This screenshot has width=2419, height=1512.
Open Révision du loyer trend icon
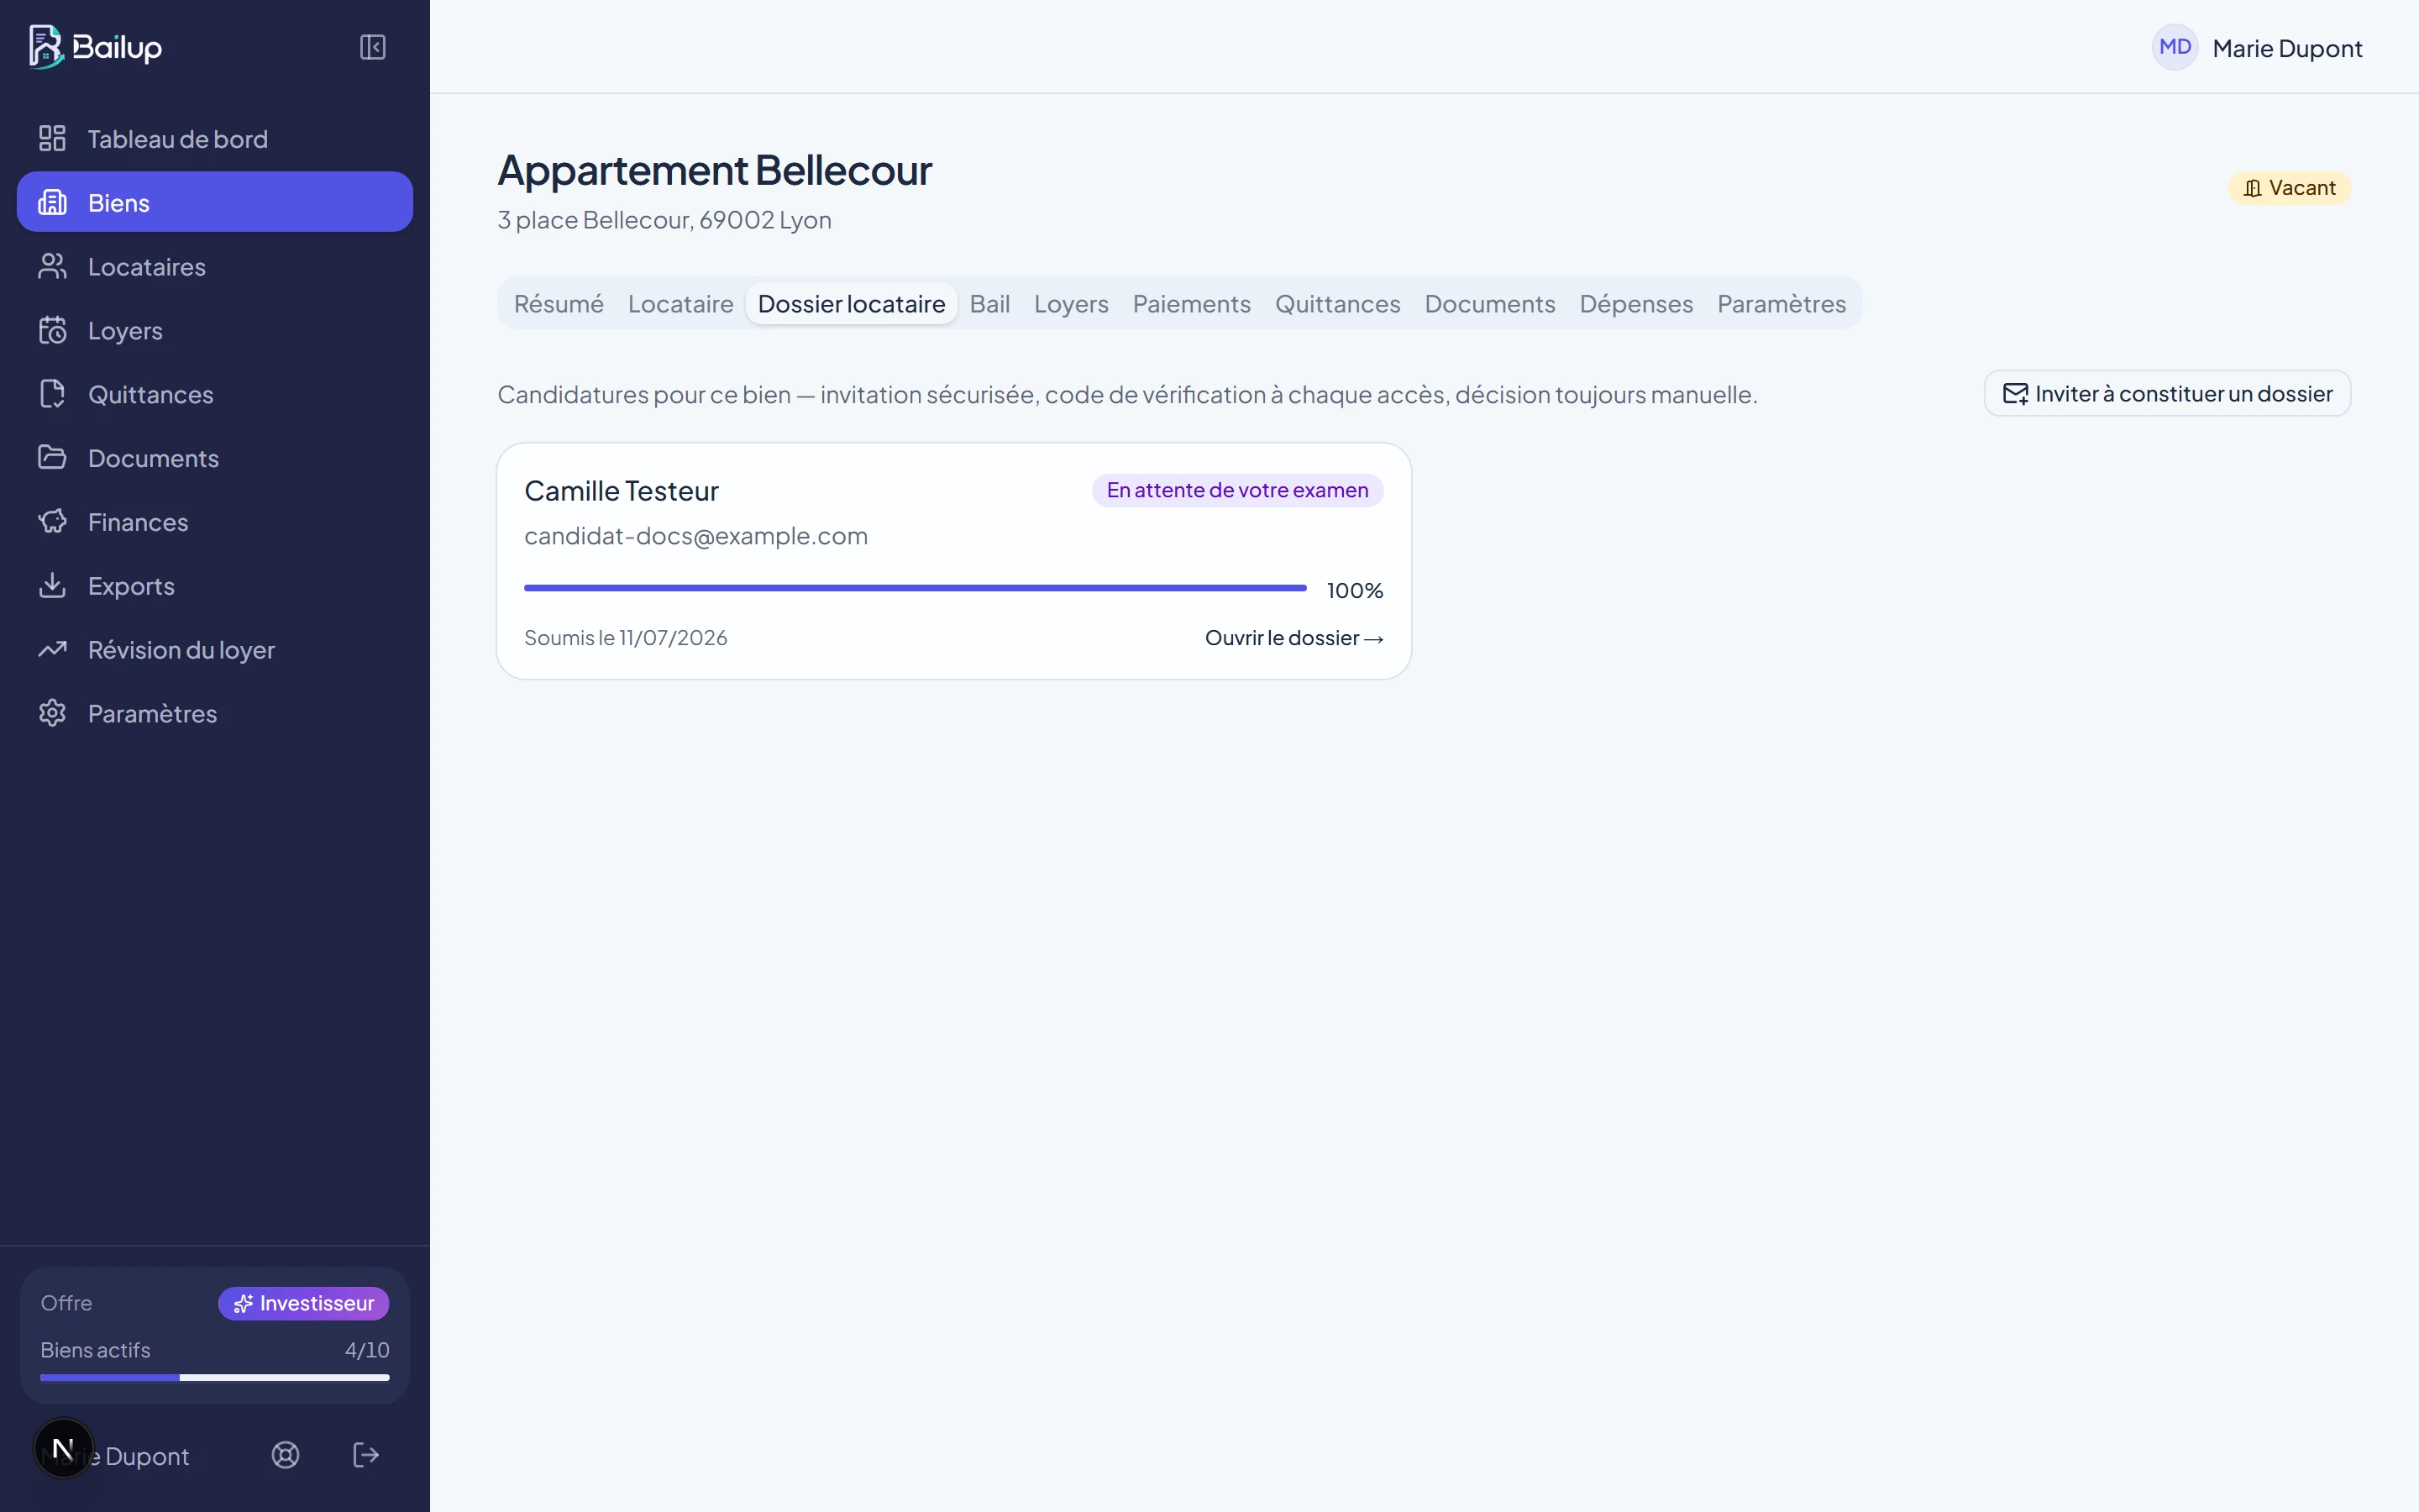coord(52,649)
